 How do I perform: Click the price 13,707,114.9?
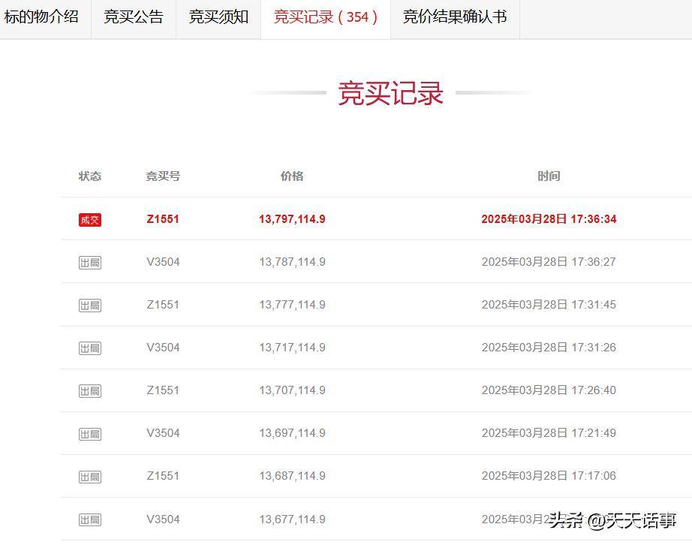tap(292, 390)
